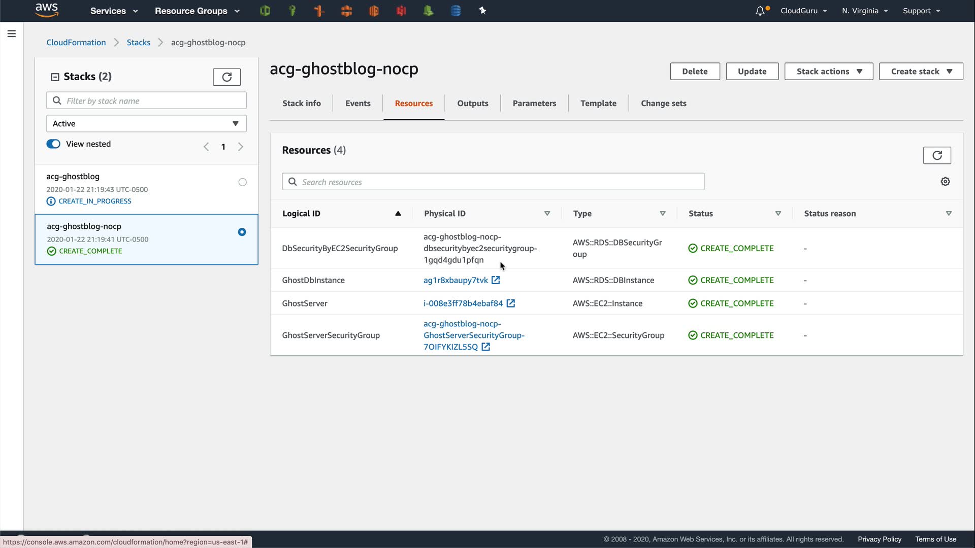This screenshot has height=548, width=975.
Task: Switch to the Outputs tab
Action: 472,104
